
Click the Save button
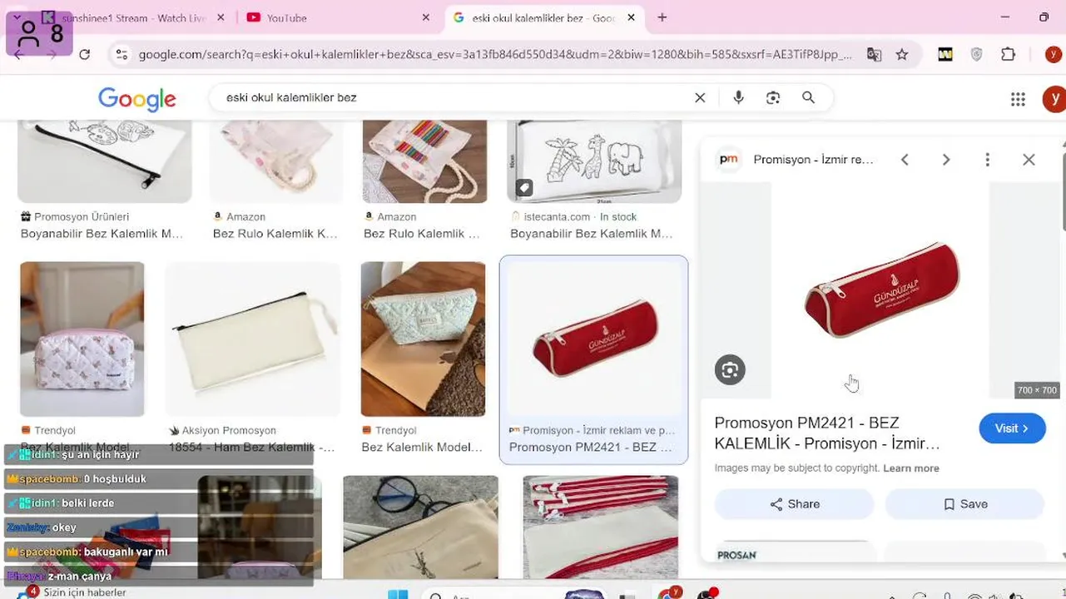click(x=964, y=504)
